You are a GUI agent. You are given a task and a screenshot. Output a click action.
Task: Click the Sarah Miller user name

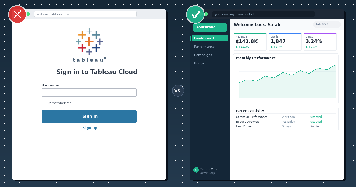click(x=210, y=169)
